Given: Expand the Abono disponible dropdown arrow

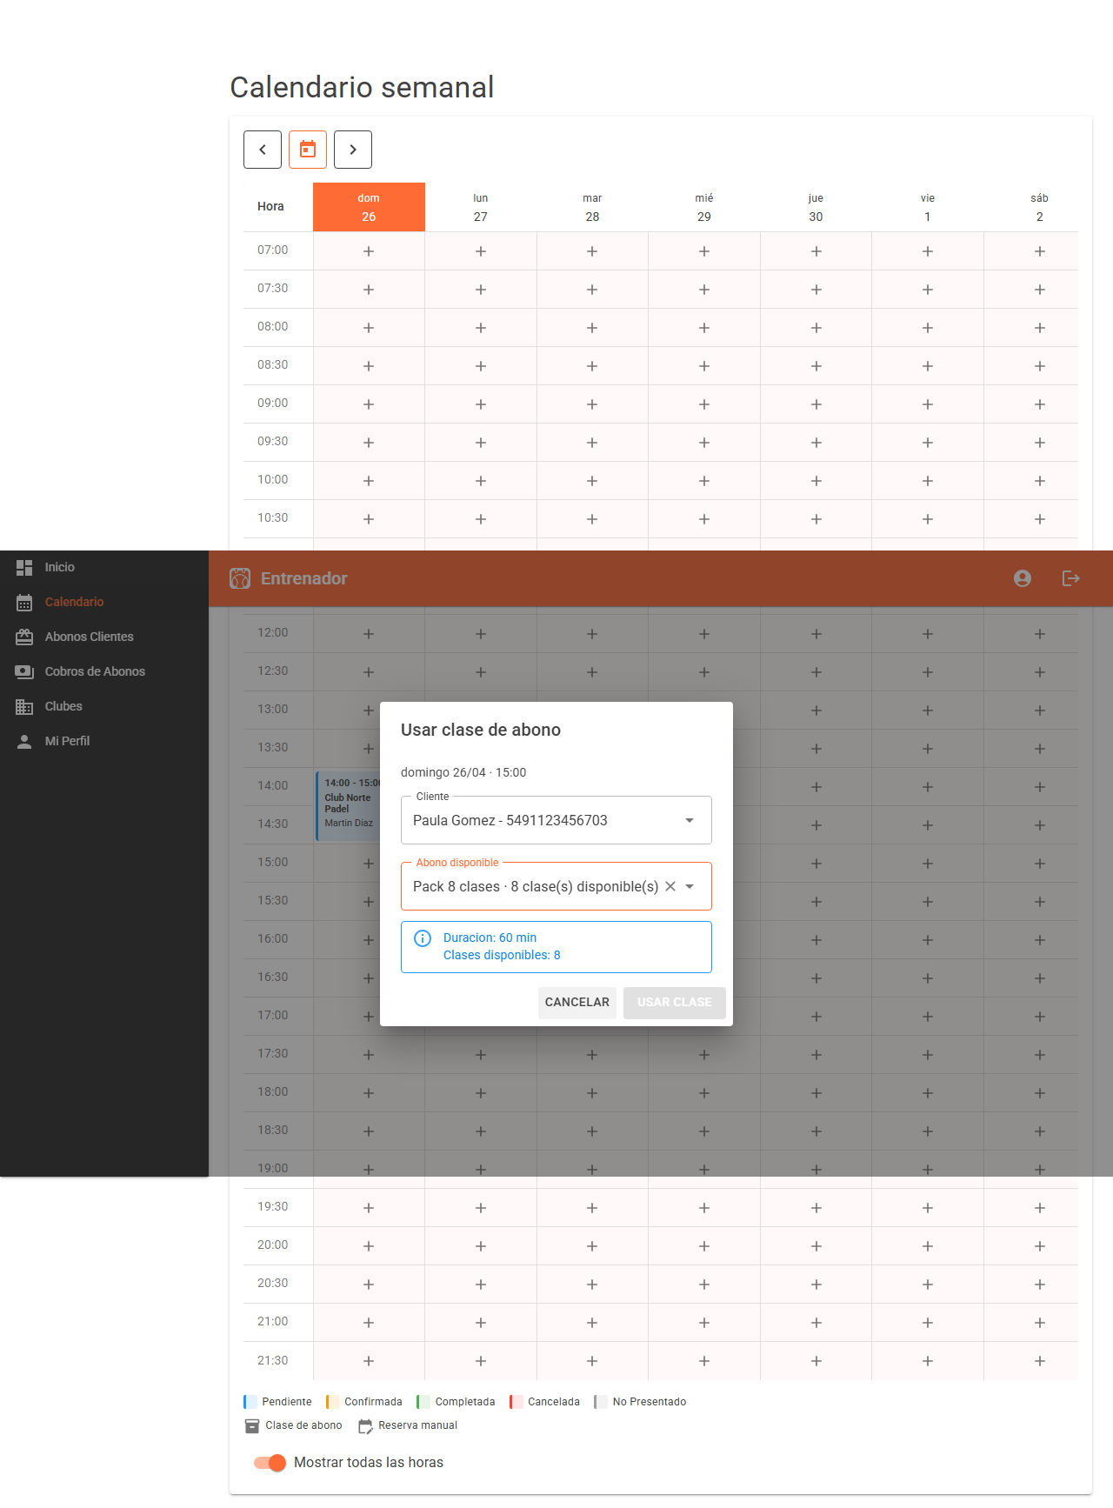Looking at the screenshot, I should coord(690,886).
